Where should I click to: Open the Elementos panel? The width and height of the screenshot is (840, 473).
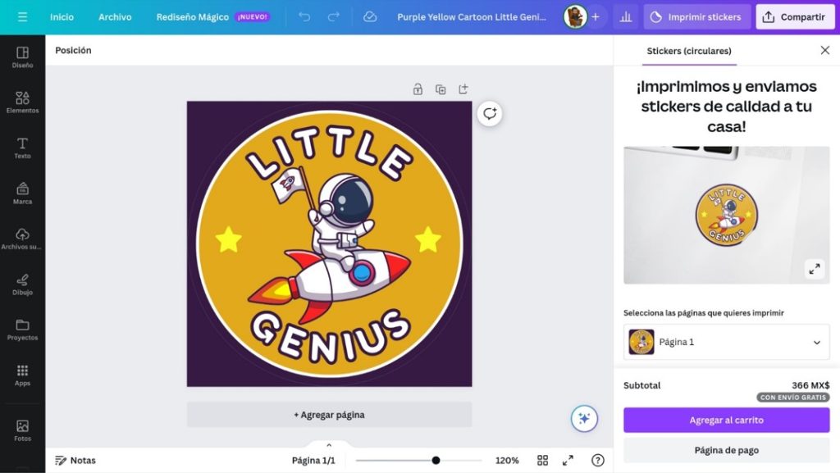22,102
